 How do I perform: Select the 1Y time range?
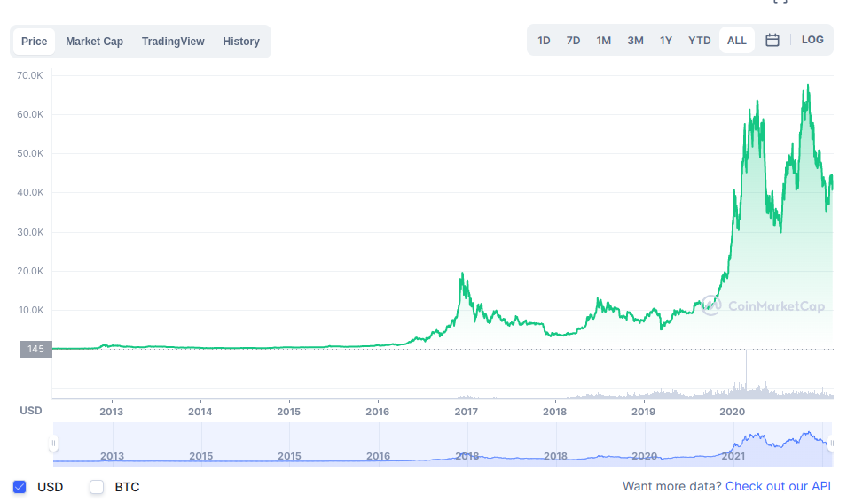(665, 41)
